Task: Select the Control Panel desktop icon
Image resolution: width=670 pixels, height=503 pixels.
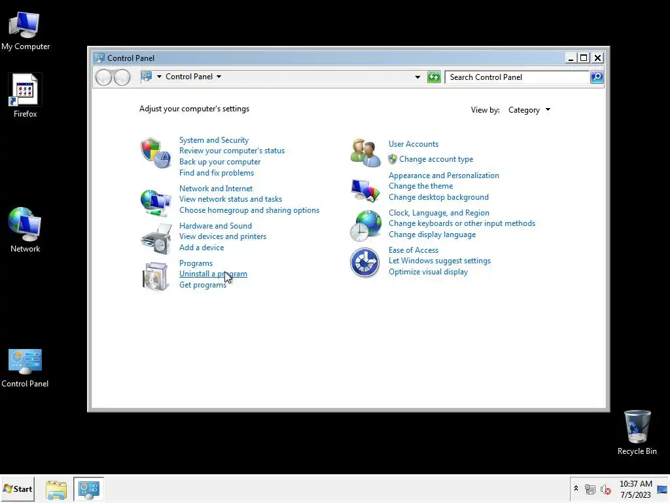Action: (25, 368)
